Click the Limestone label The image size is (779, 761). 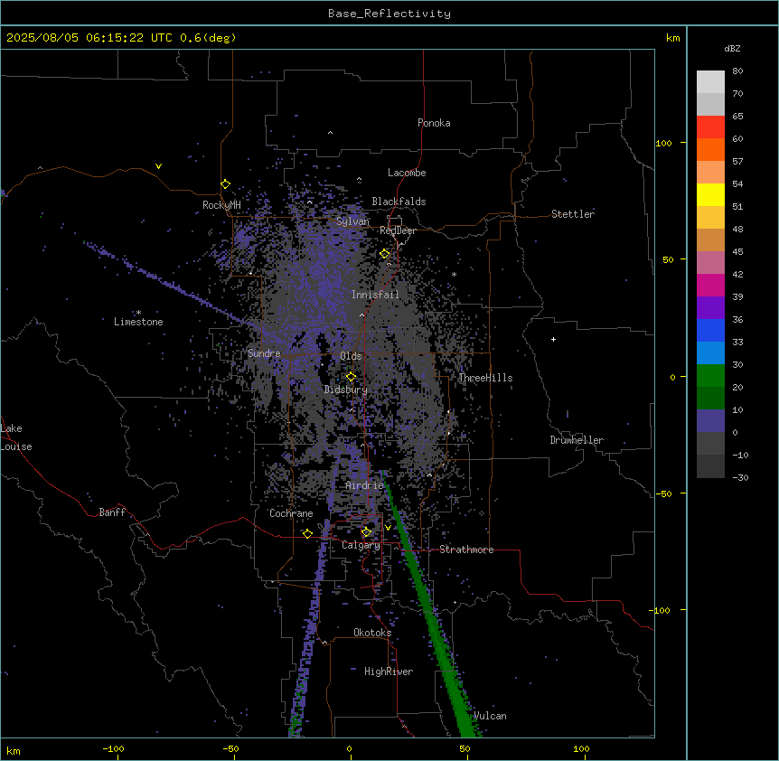point(138,322)
